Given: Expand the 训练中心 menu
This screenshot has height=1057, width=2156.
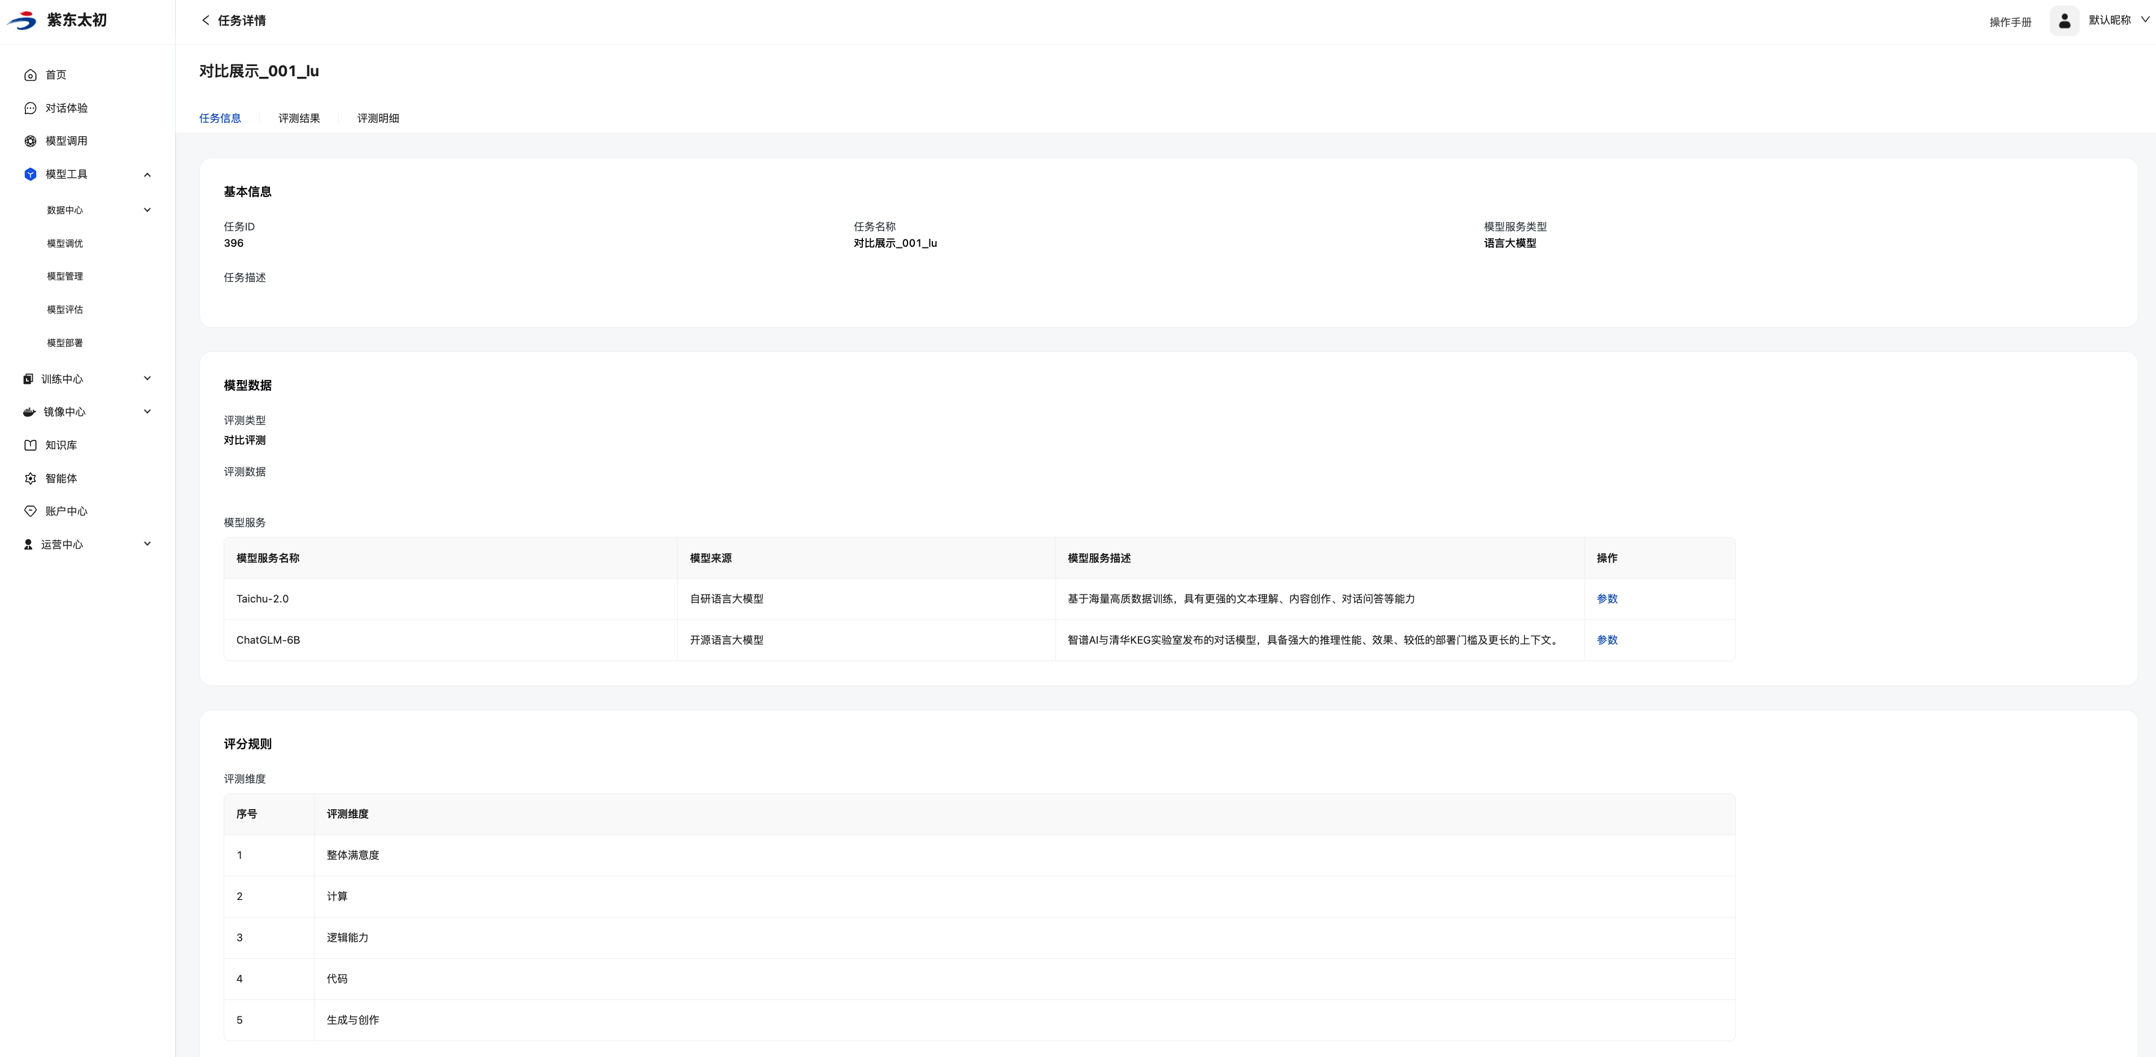Looking at the screenshot, I should click(x=147, y=378).
